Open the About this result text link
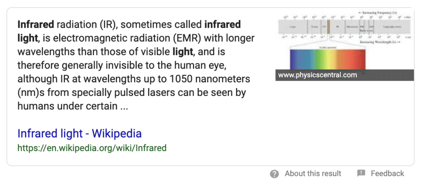 (x=313, y=174)
